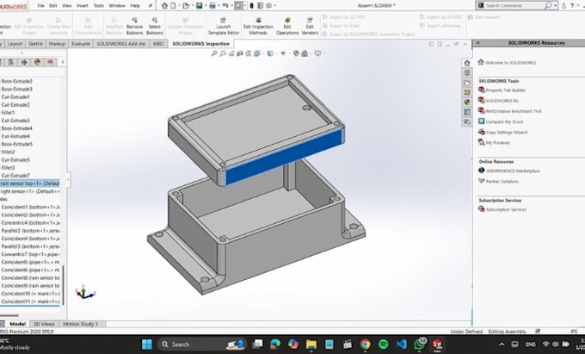585x354 pixels.
Task: Click Welcome to SOLIDWORKS link
Action: [510, 63]
